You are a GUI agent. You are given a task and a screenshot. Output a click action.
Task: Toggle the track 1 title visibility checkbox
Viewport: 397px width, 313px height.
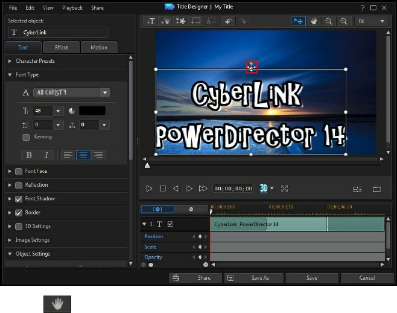pos(170,224)
